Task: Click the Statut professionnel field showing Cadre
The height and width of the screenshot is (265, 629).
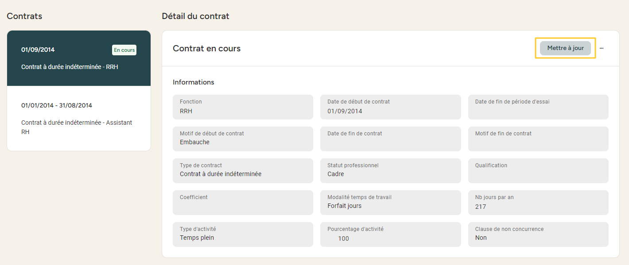Action: point(390,171)
